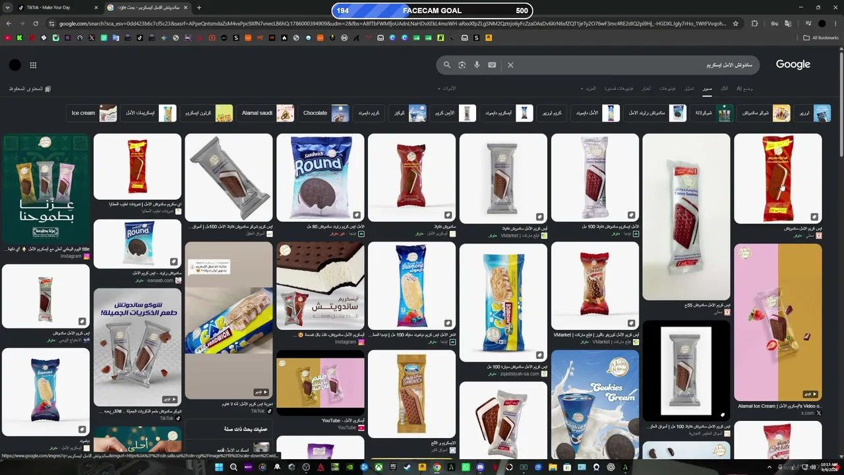Close the TikTok - Make Your Day tab
The height and width of the screenshot is (475, 844).
point(96,8)
